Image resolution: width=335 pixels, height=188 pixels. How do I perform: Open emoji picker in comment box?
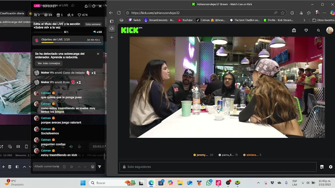pos(92,167)
